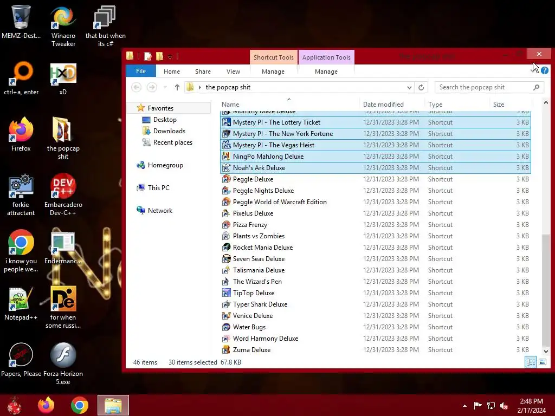Click the scrollbar down arrow
555x416 pixels.
(546, 351)
